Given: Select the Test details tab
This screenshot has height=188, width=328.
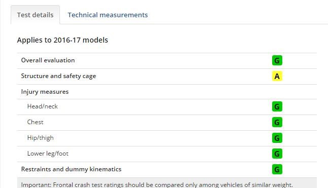Looking at the screenshot, I should 36,15.
